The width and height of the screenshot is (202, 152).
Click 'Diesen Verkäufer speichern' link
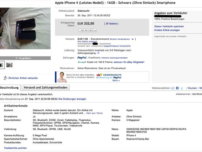tap(169, 26)
